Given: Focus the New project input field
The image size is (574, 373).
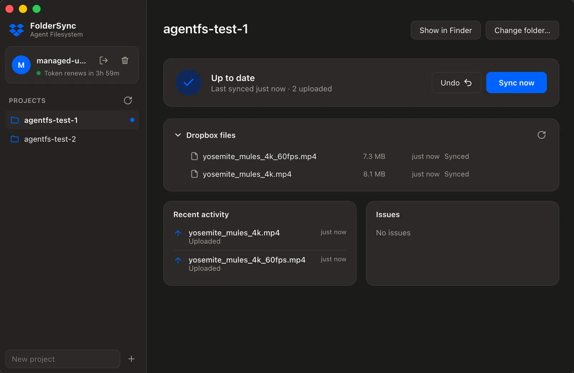Looking at the screenshot, I should [x=63, y=359].
